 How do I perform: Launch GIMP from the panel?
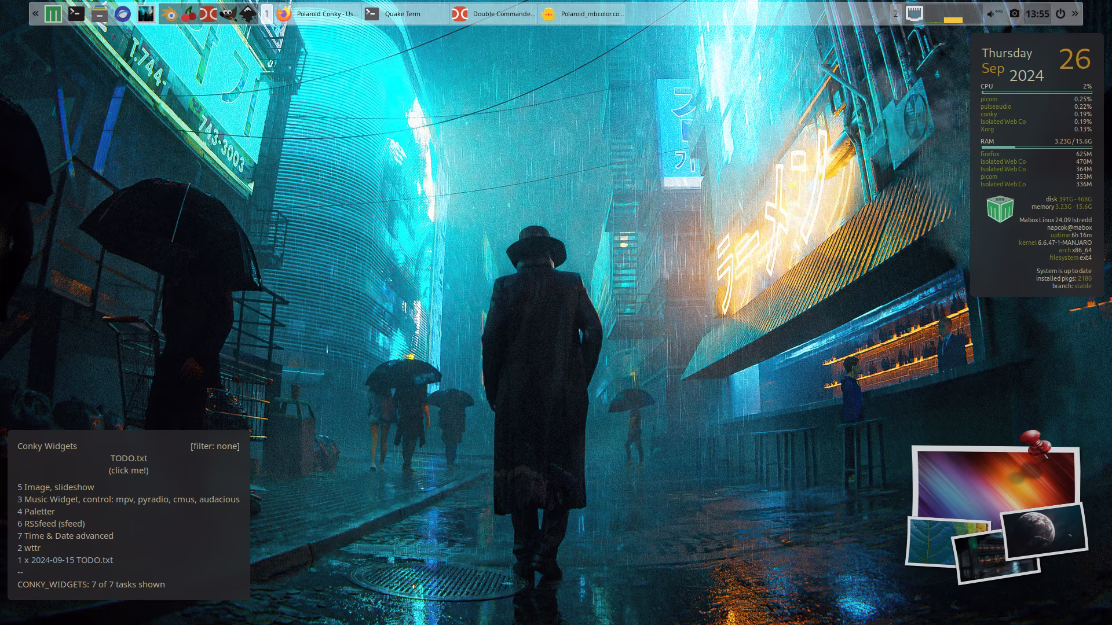pyautogui.click(x=228, y=14)
